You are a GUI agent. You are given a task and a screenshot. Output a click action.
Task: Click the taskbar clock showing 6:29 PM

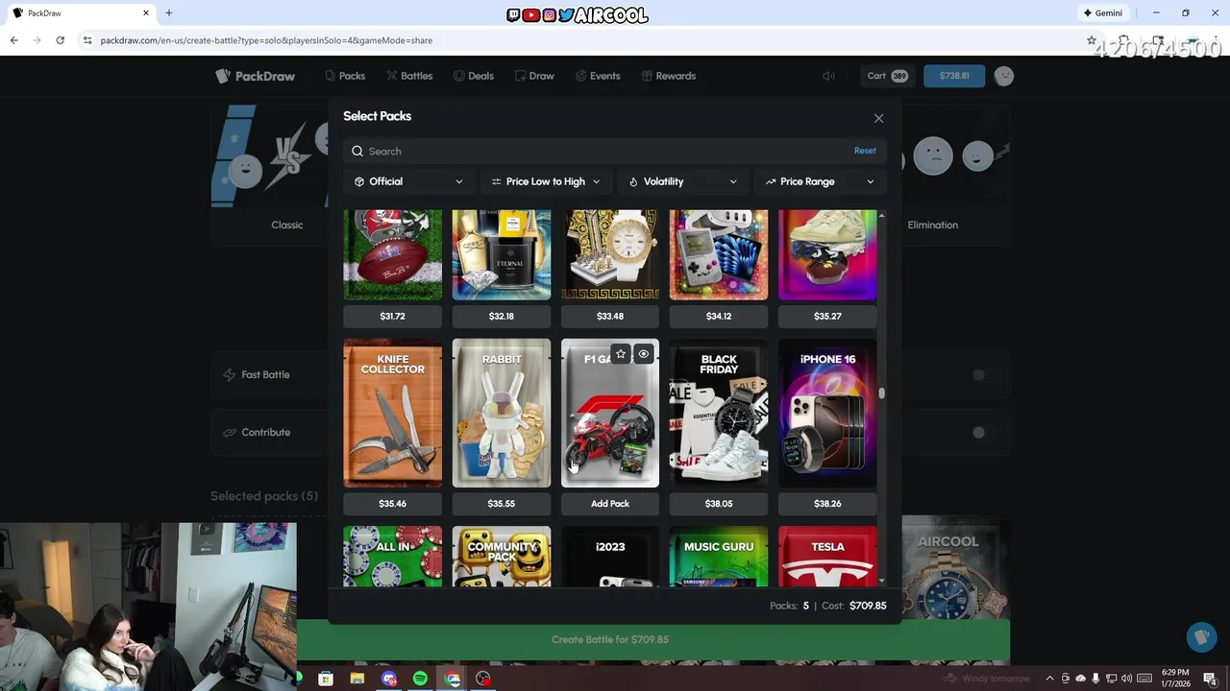pyautogui.click(x=1174, y=679)
